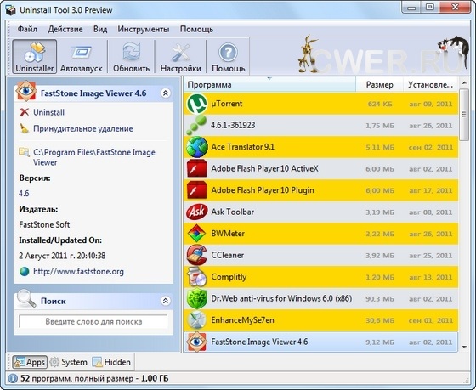The width and height of the screenshot is (476, 390).
Task: Click the broom icon for forced removal
Action: [x=25, y=128]
